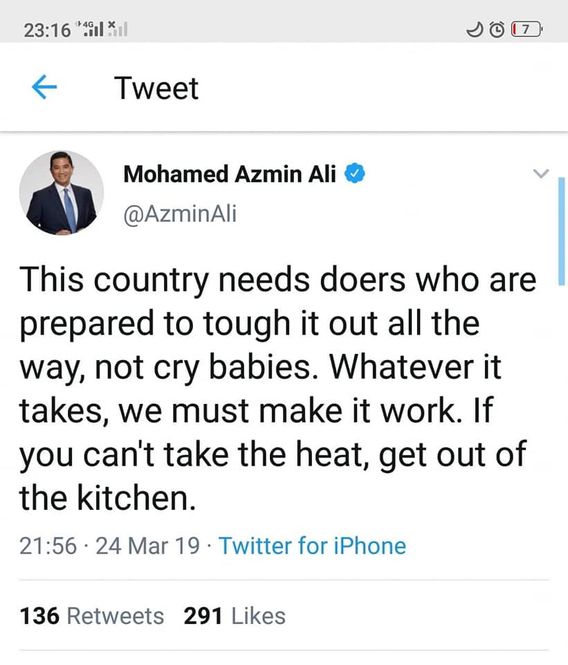Tap the alarm clock status icon
This screenshot has width=568, height=665.
coord(497,30)
